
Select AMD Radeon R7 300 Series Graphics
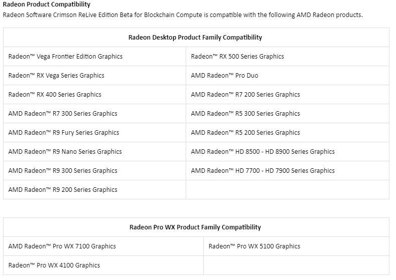[63, 114]
